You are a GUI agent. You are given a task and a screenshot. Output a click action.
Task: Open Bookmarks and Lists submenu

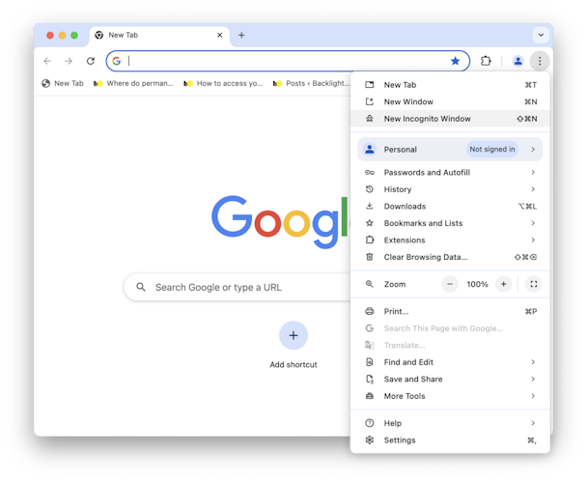coord(450,223)
